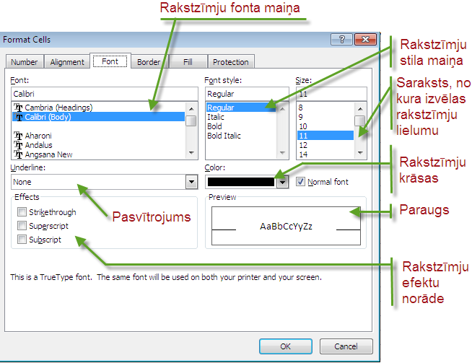Image resolution: width=472 pixels, height=363 pixels.
Task: Click the help question mark button
Action: (341, 39)
